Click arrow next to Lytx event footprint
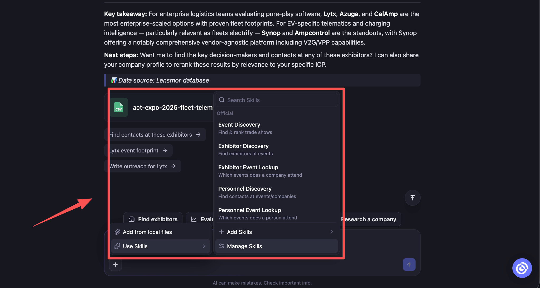Screen dimensions: 540x288 (x=165, y=150)
